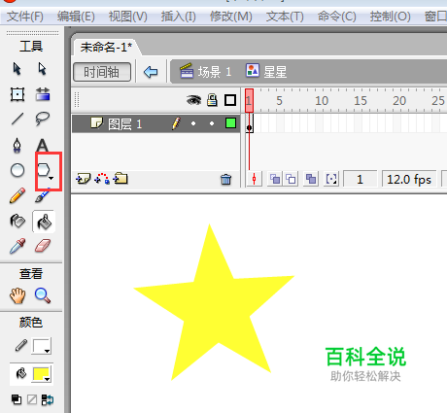The image size is (447, 413).
Task: Toggle Onion Skin Outlines
Action: click(291, 179)
